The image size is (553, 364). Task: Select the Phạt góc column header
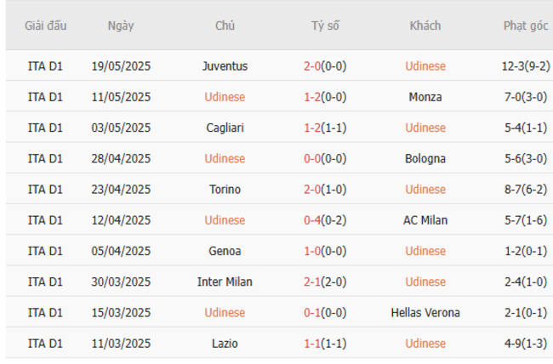526,26
